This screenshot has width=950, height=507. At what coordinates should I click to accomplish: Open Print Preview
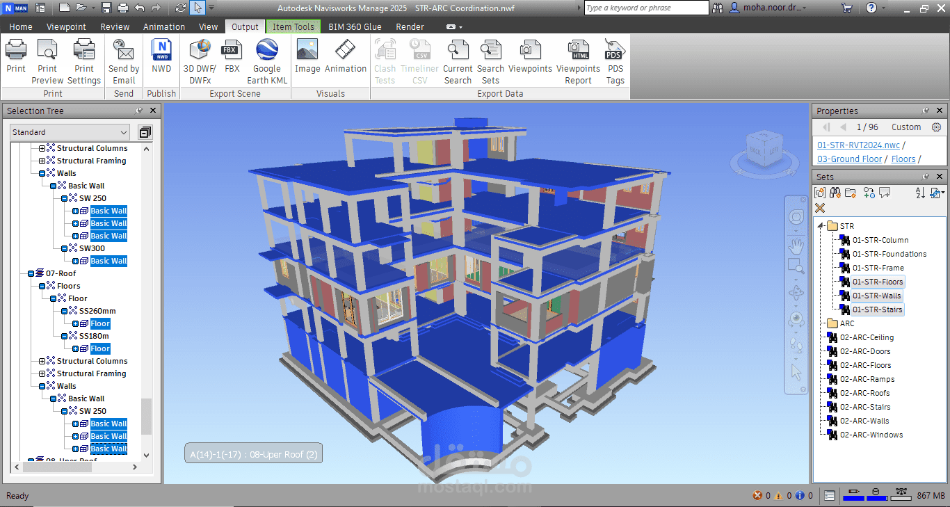point(47,61)
